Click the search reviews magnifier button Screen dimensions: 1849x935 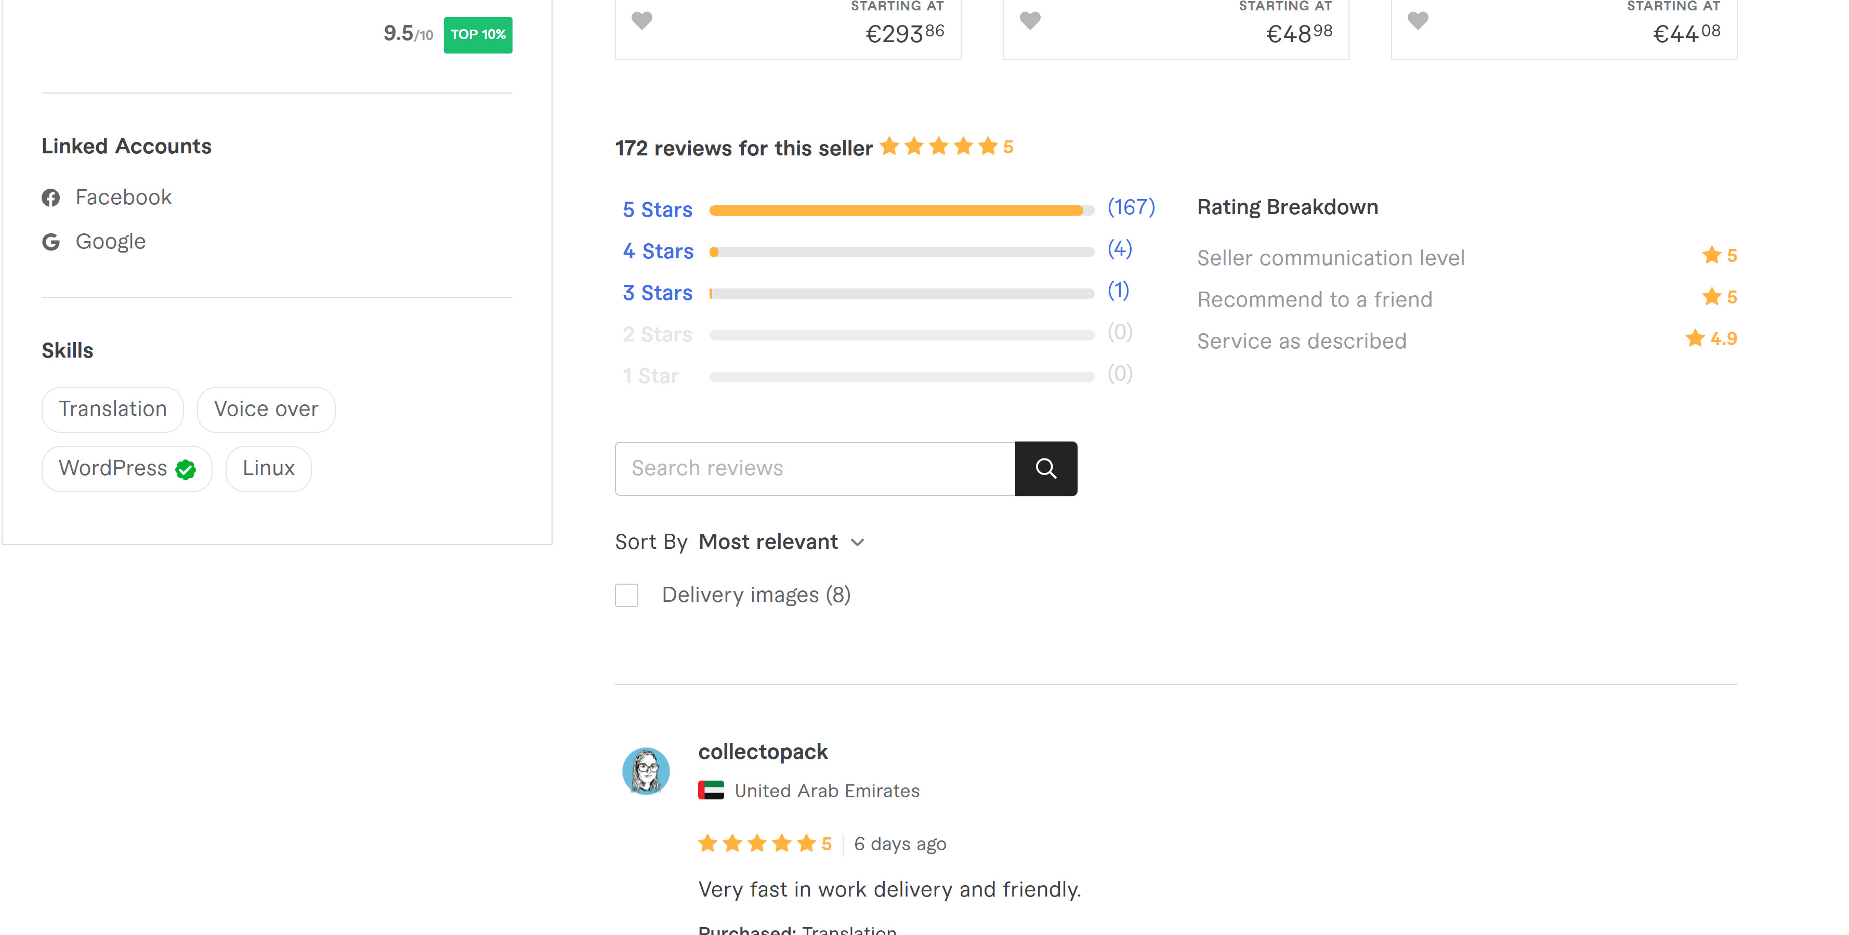(1046, 469)
